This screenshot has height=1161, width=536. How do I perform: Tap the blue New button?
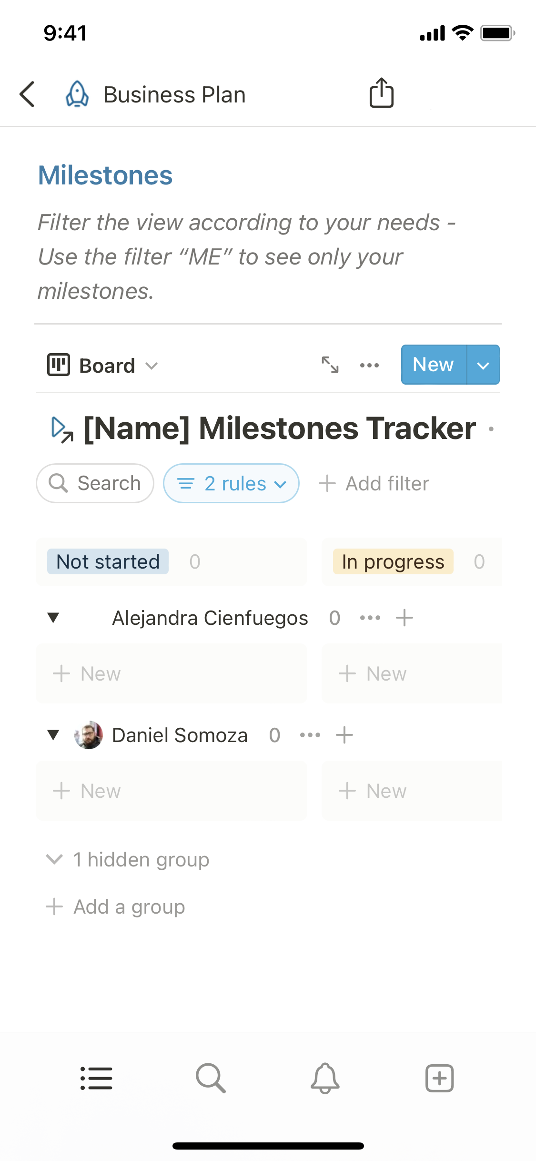(433, 365)
